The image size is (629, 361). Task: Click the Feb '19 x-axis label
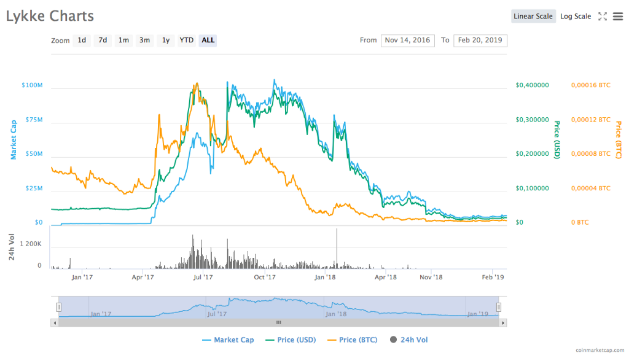coord(493,277)
